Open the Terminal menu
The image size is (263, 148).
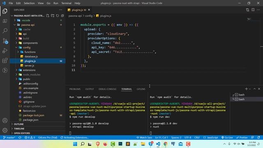click(66, 3)
